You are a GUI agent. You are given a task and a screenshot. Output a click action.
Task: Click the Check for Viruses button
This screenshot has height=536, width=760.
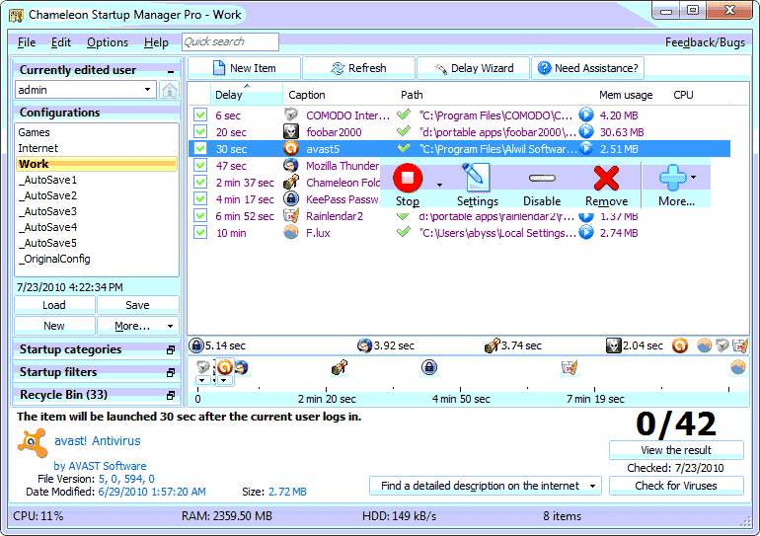pos(676,486)
